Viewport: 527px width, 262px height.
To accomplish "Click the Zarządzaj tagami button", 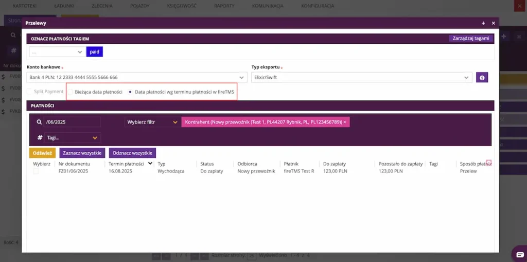I will pos(471,38).
